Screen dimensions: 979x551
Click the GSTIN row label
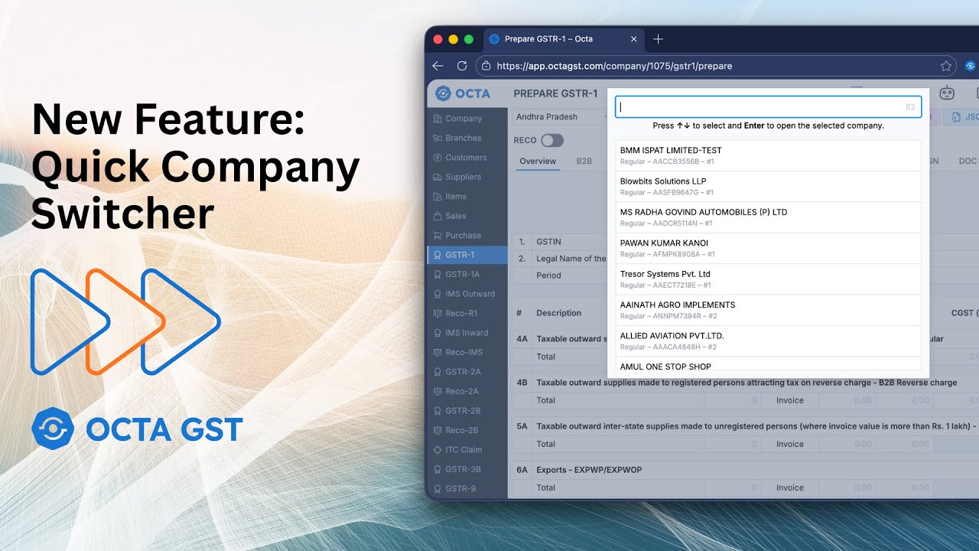[549, 241]
